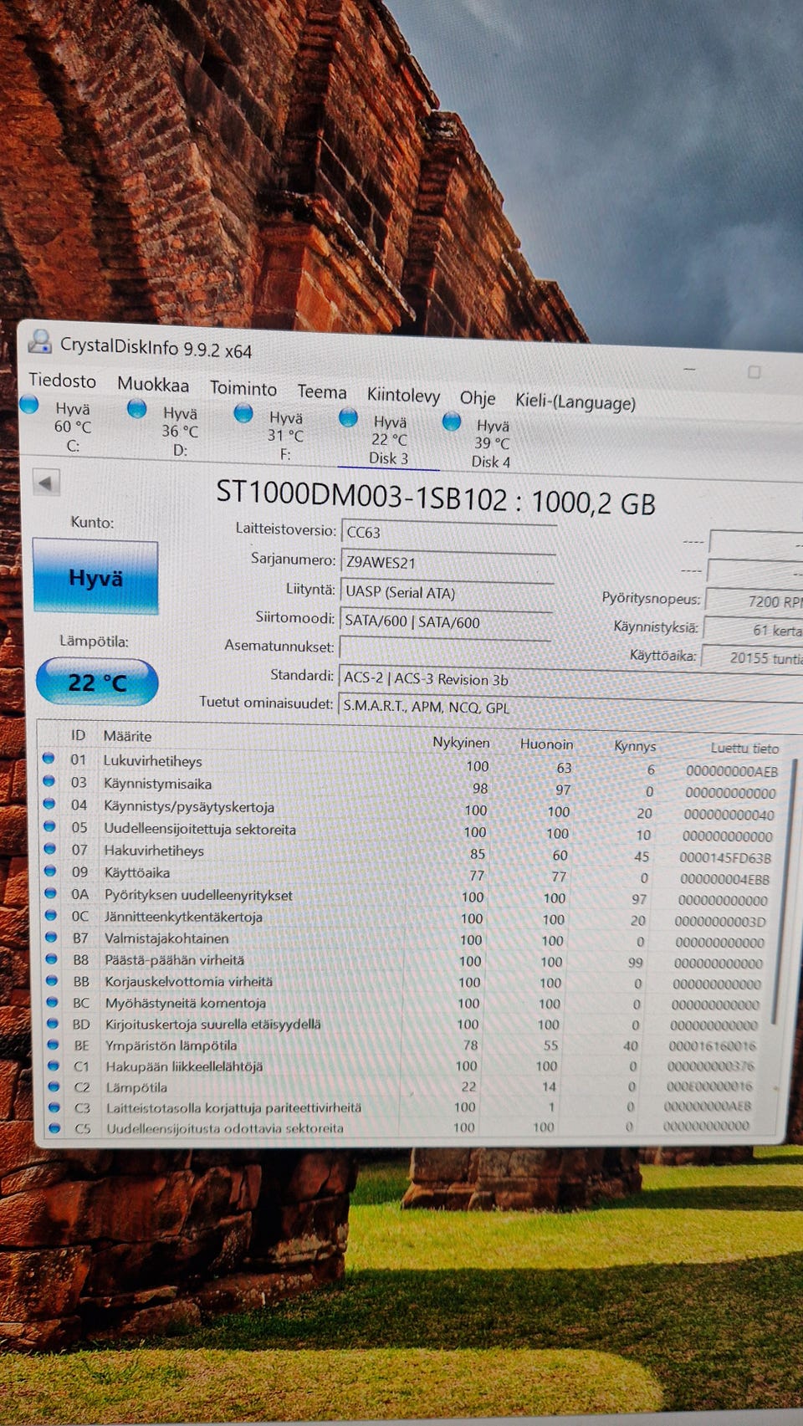Image resolution: width=803 pixels, height=1426 pixels.
Task: Select the Disk 4 status orb
Action: click(452, 422)
